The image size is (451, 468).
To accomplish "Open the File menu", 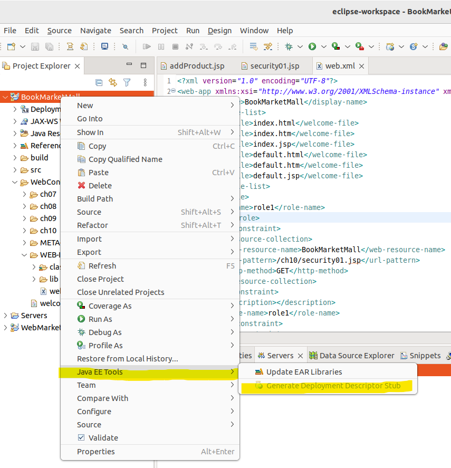I will [10, 31].
